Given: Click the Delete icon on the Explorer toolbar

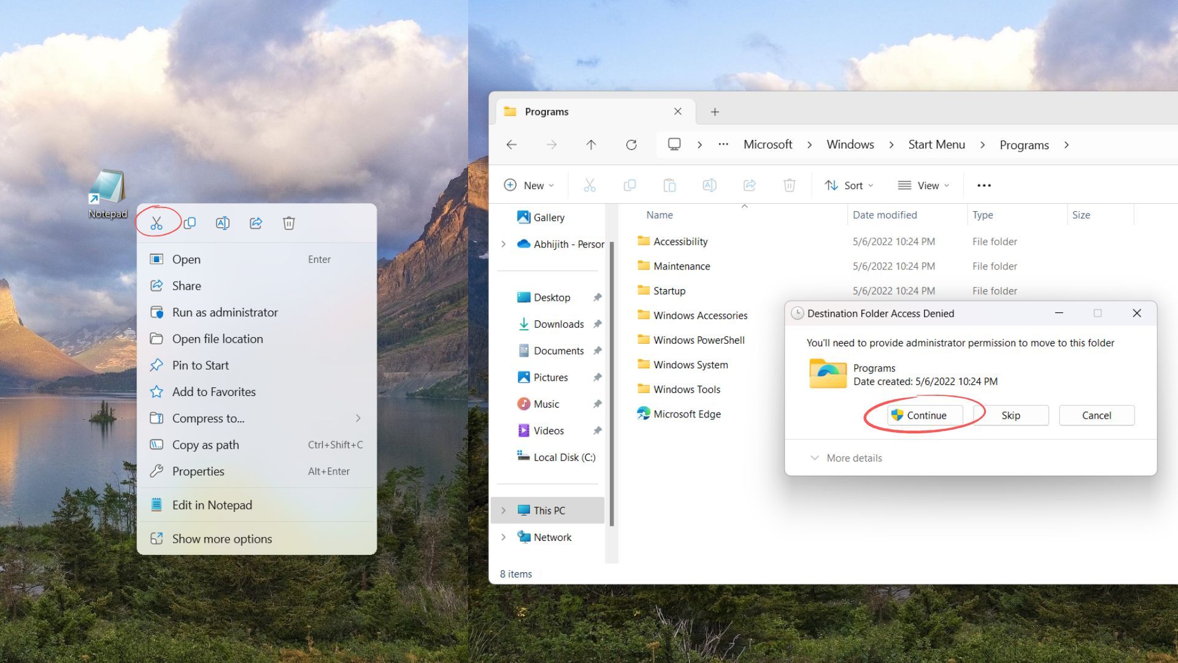Looking at the screenshot, I should click(789, 185).
